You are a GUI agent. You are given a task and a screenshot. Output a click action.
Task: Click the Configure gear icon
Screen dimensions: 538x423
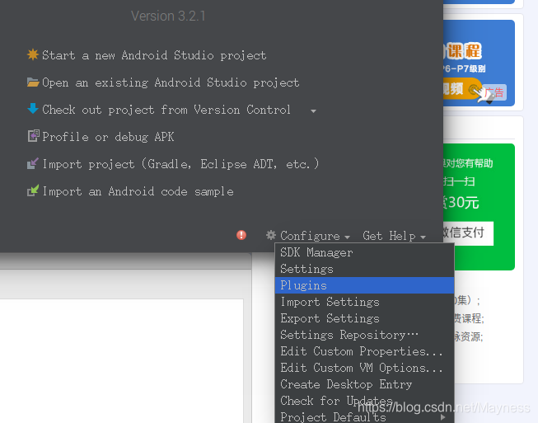[271, 235]
